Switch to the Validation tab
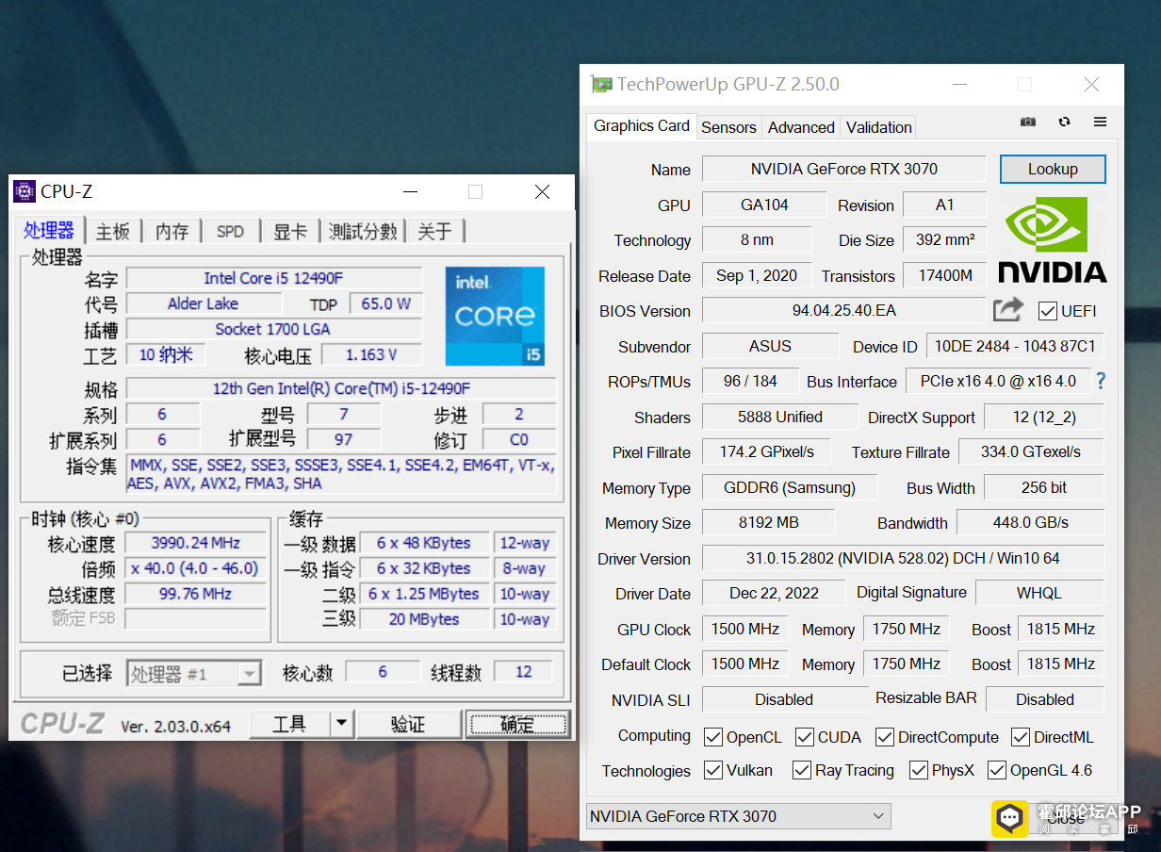1161x852 pixels. tap(879, 127)
